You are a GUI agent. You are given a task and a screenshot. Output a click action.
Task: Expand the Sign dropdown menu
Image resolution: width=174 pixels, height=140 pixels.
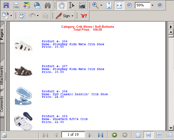(72, 16)
